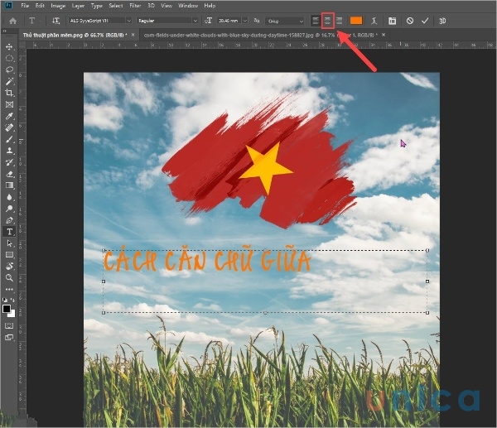Select the Horizontal Type tool in toolbox
Viewport: 497px width, 428px height.
(9, 232)
